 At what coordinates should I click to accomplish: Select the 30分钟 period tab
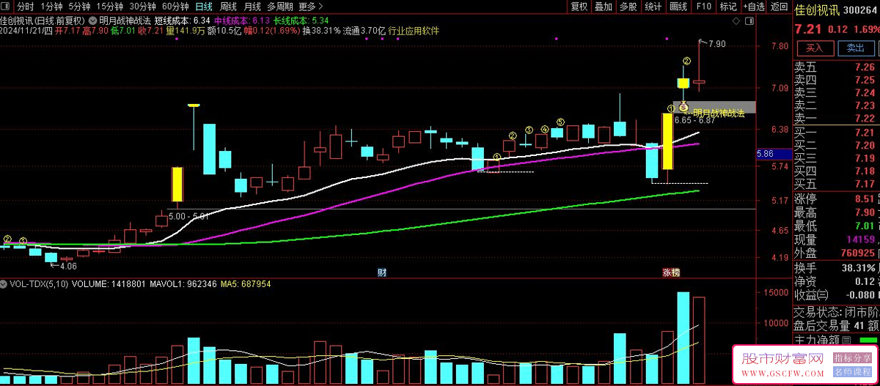(x=142, y=7)
